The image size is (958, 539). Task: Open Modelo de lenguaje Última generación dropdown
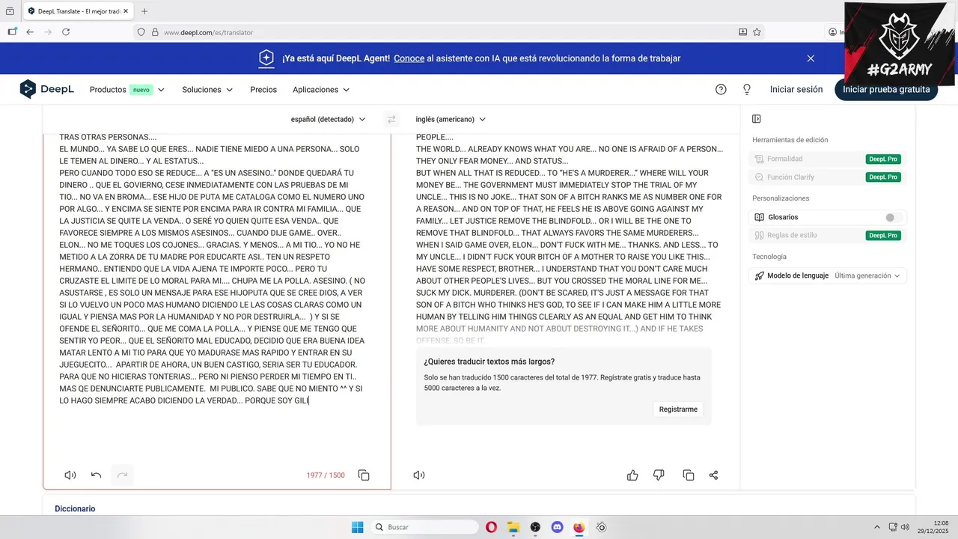click(x=867, y=275)
